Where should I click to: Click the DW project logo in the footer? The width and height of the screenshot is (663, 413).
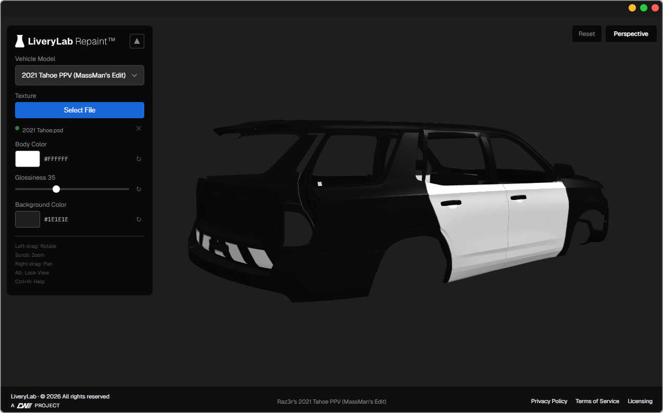(x=24, y=406)
